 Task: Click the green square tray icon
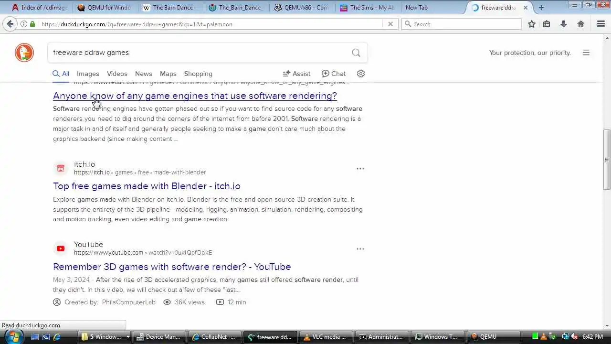coord(536,337)
